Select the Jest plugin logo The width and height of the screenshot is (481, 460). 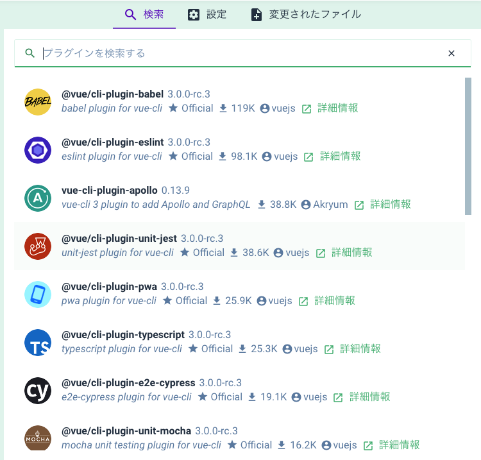pos(38,246)
